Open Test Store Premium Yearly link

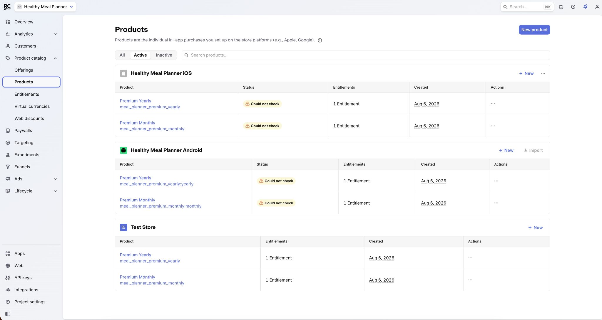(136, 255)
